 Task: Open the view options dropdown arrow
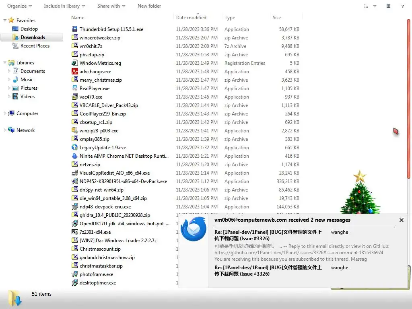point(375,6)
